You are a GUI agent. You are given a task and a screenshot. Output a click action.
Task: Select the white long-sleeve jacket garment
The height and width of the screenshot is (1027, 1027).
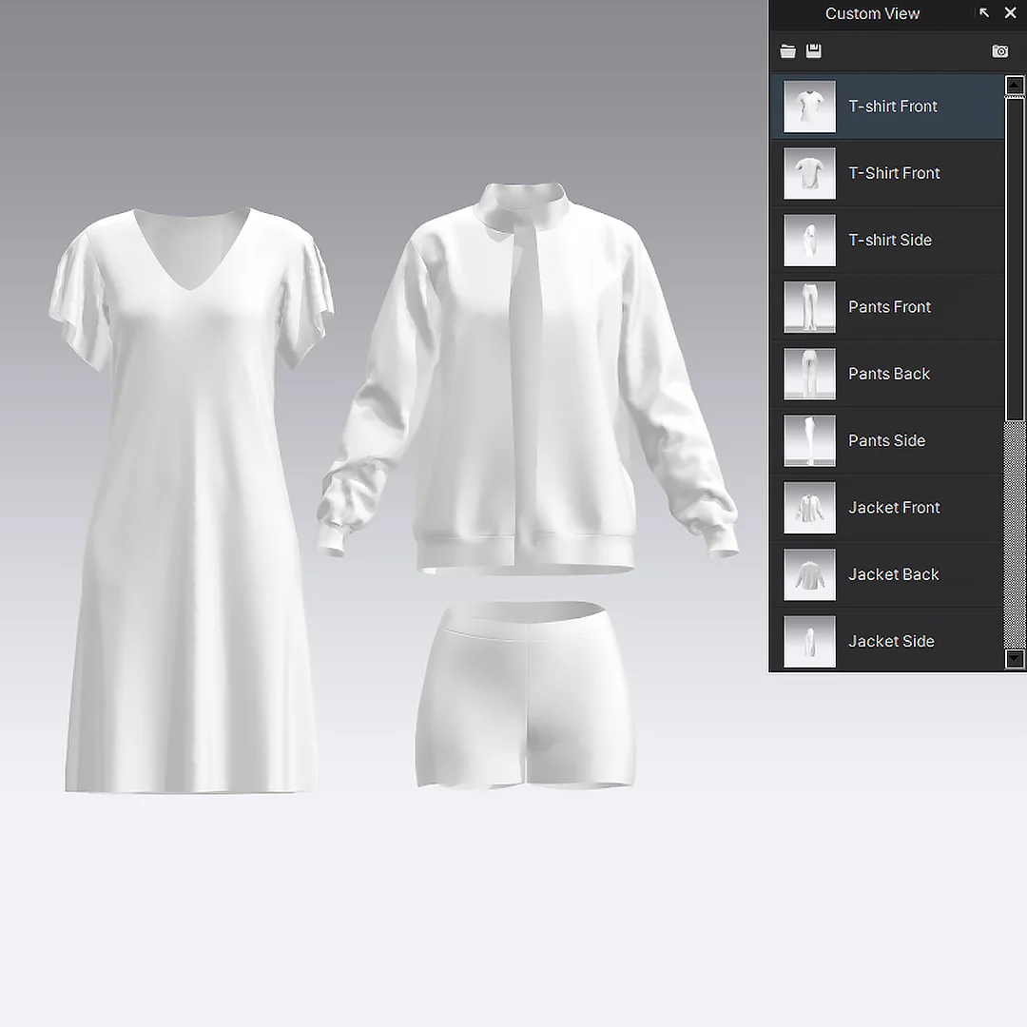point(528,378)
